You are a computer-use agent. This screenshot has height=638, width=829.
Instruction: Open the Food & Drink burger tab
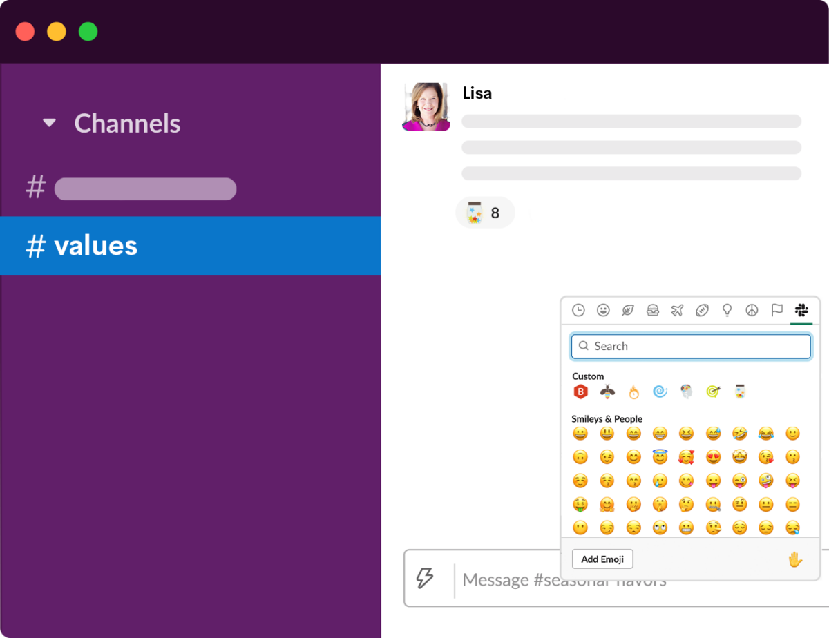[653, 311]
